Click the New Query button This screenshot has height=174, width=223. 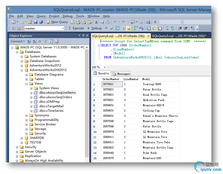coord(57,22)
